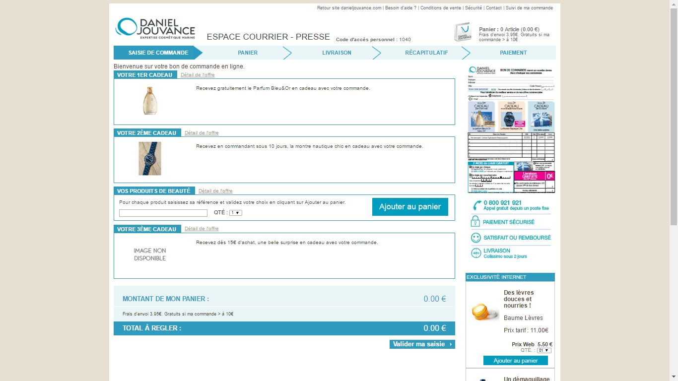Open Détail de l'offre for 1er cadeau
678x381 pixels.
tap(198, 75)
